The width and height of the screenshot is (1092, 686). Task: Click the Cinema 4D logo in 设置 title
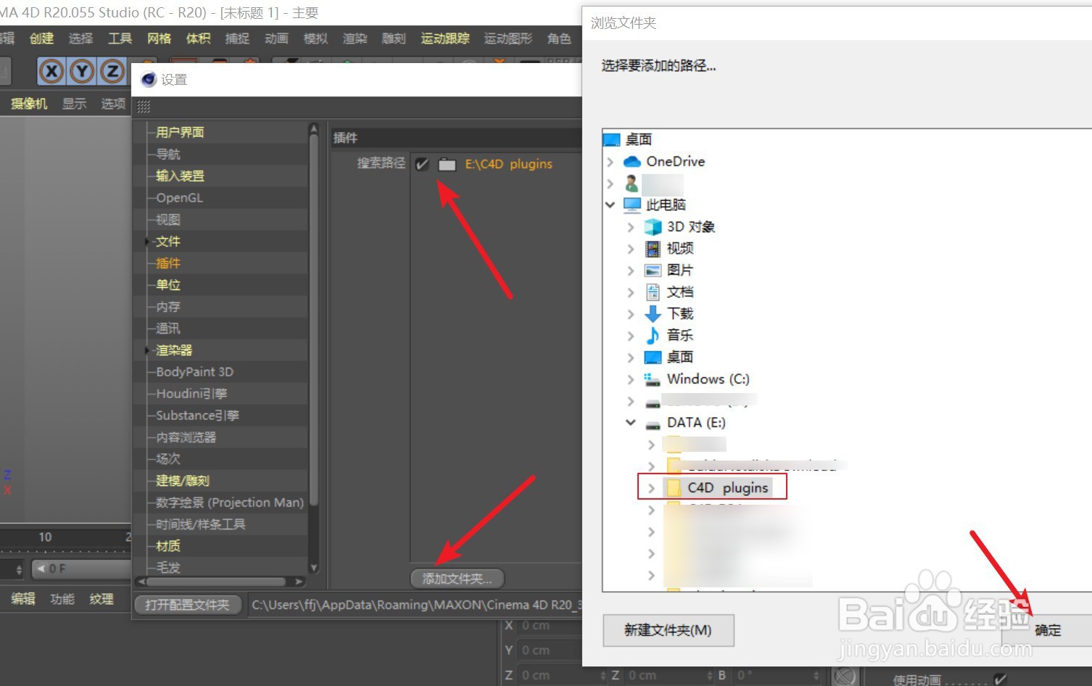(149, 80)
